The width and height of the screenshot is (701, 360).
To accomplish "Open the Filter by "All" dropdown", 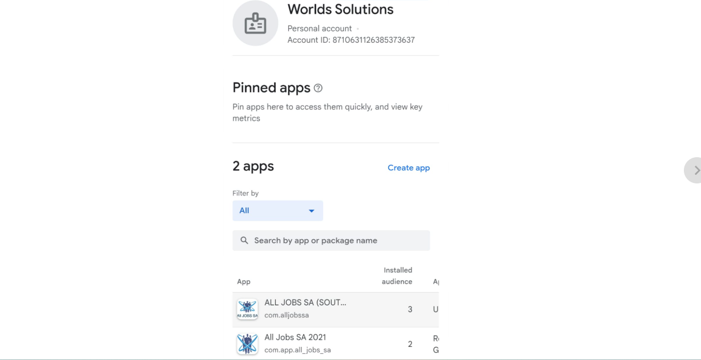I will point(277,211).
